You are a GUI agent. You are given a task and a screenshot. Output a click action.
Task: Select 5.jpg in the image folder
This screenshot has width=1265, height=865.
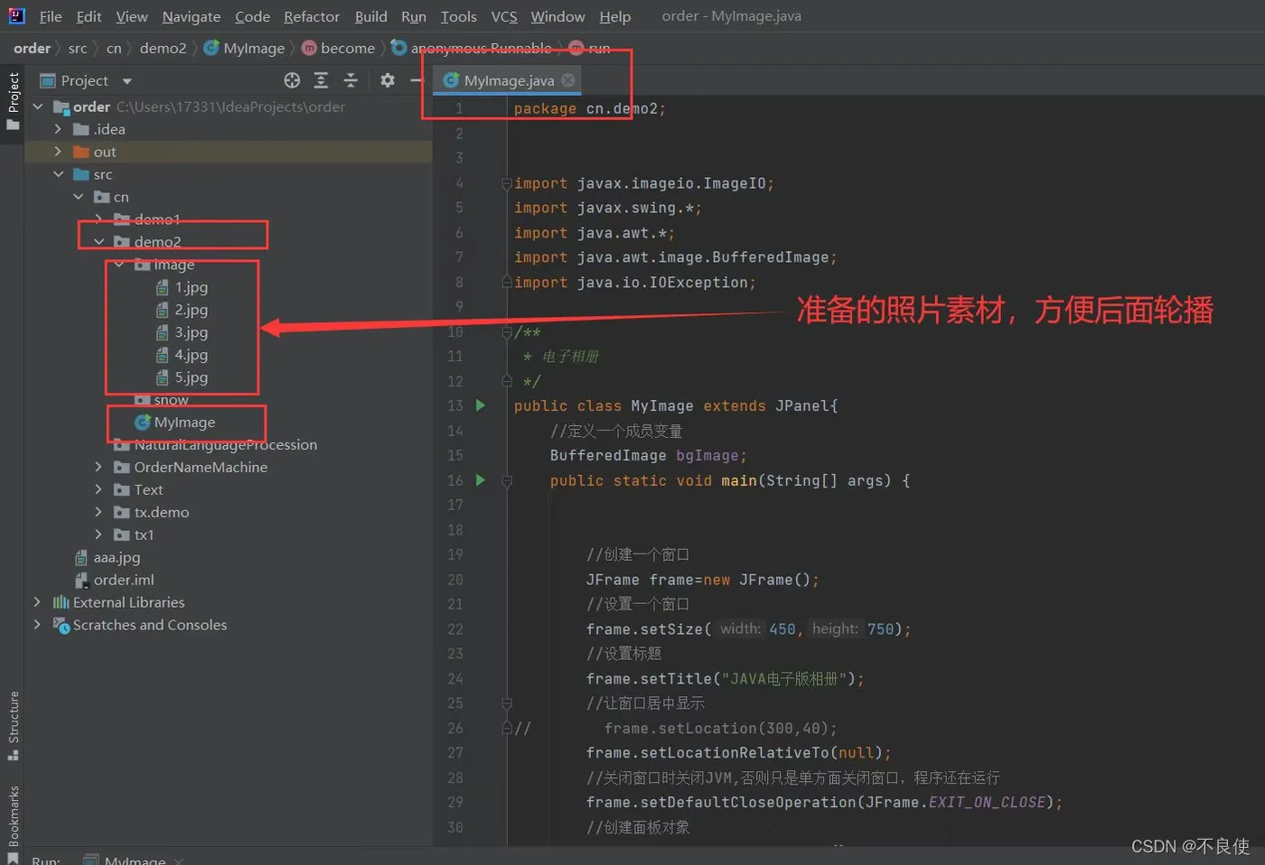coord(183,377)
